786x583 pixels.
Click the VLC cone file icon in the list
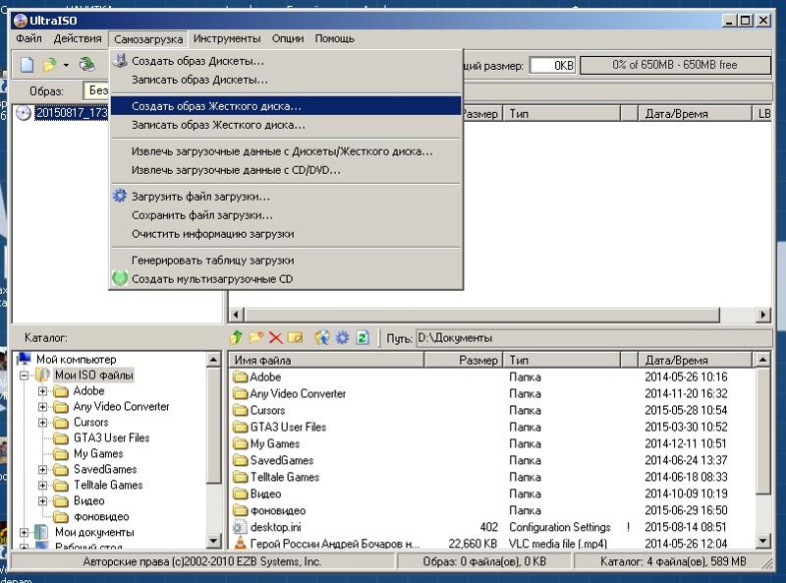tap(240, 544)
